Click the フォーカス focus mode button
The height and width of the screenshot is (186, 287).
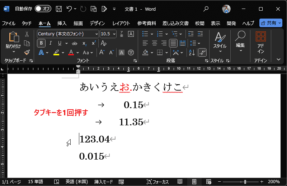(157, 182)
